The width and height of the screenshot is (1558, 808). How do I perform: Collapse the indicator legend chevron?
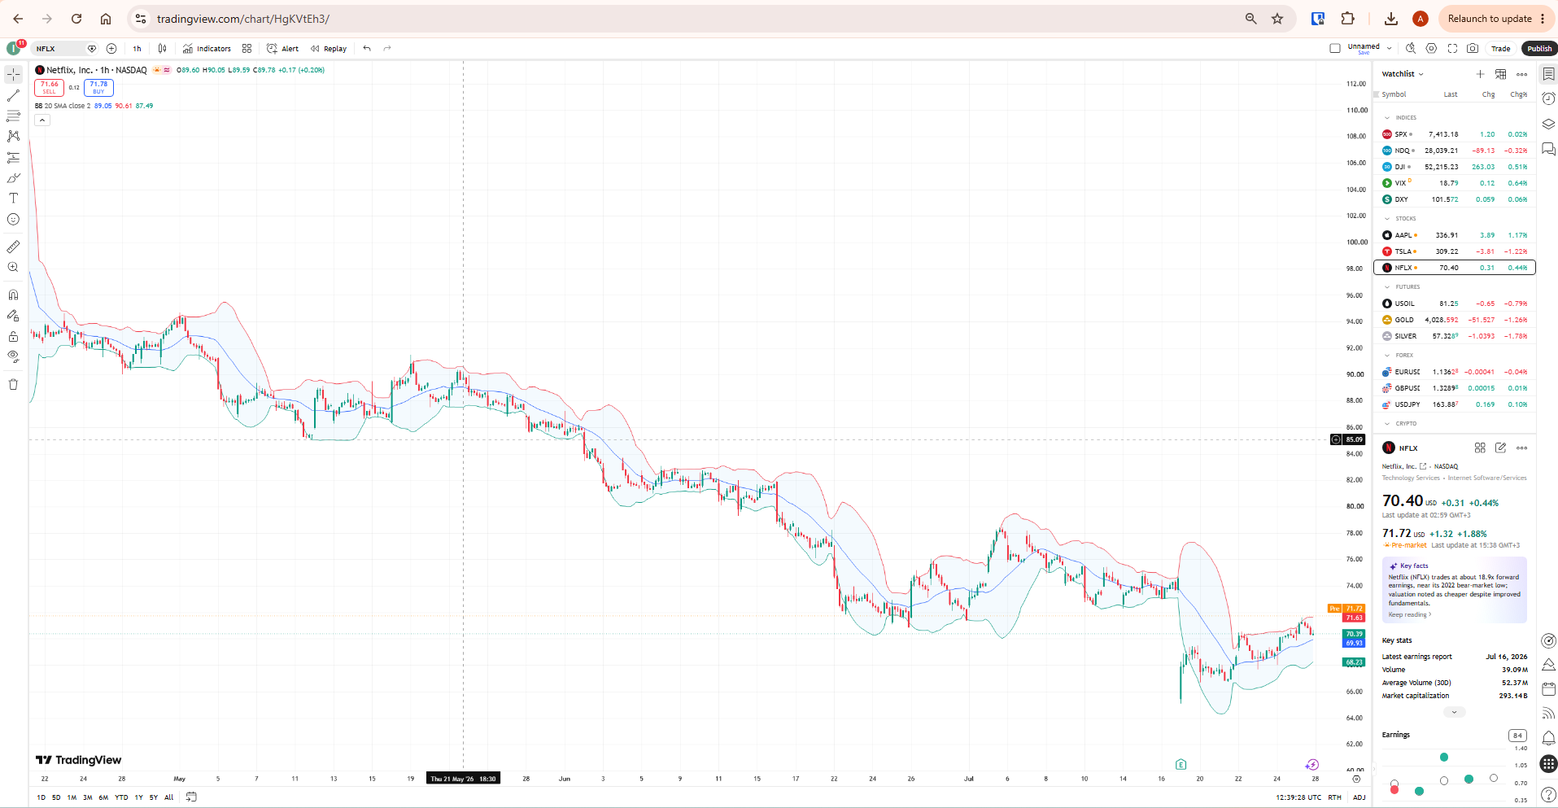(42, 120)
